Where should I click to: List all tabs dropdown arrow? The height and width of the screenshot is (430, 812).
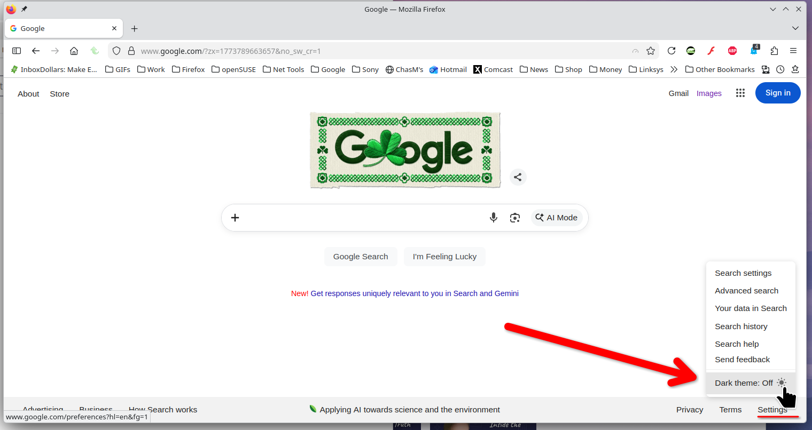click(795, 28)
